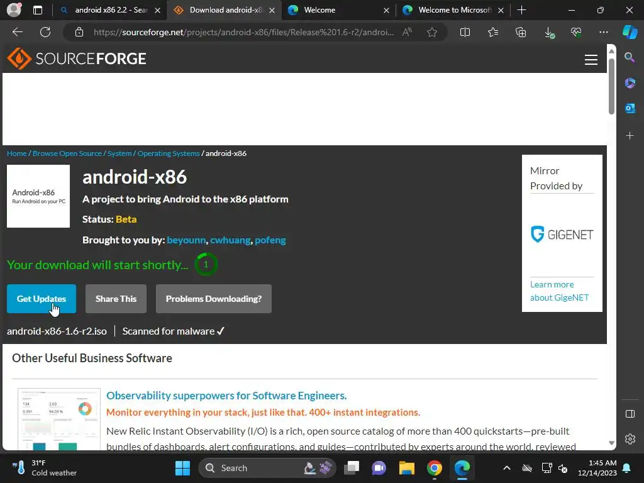The image size is (644, 483).
Task: Close the Download android-x86 tab
Action: coord(272,10)
